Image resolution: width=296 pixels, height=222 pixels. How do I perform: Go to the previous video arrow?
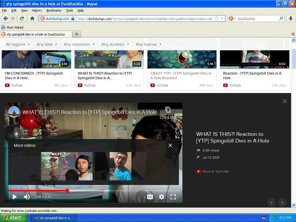click(272, 203)
